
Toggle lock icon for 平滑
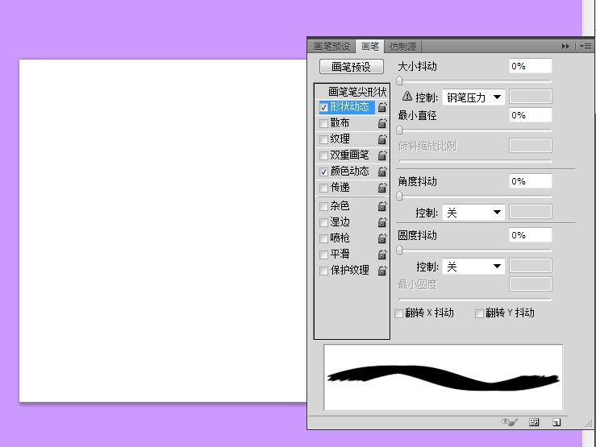382,255
